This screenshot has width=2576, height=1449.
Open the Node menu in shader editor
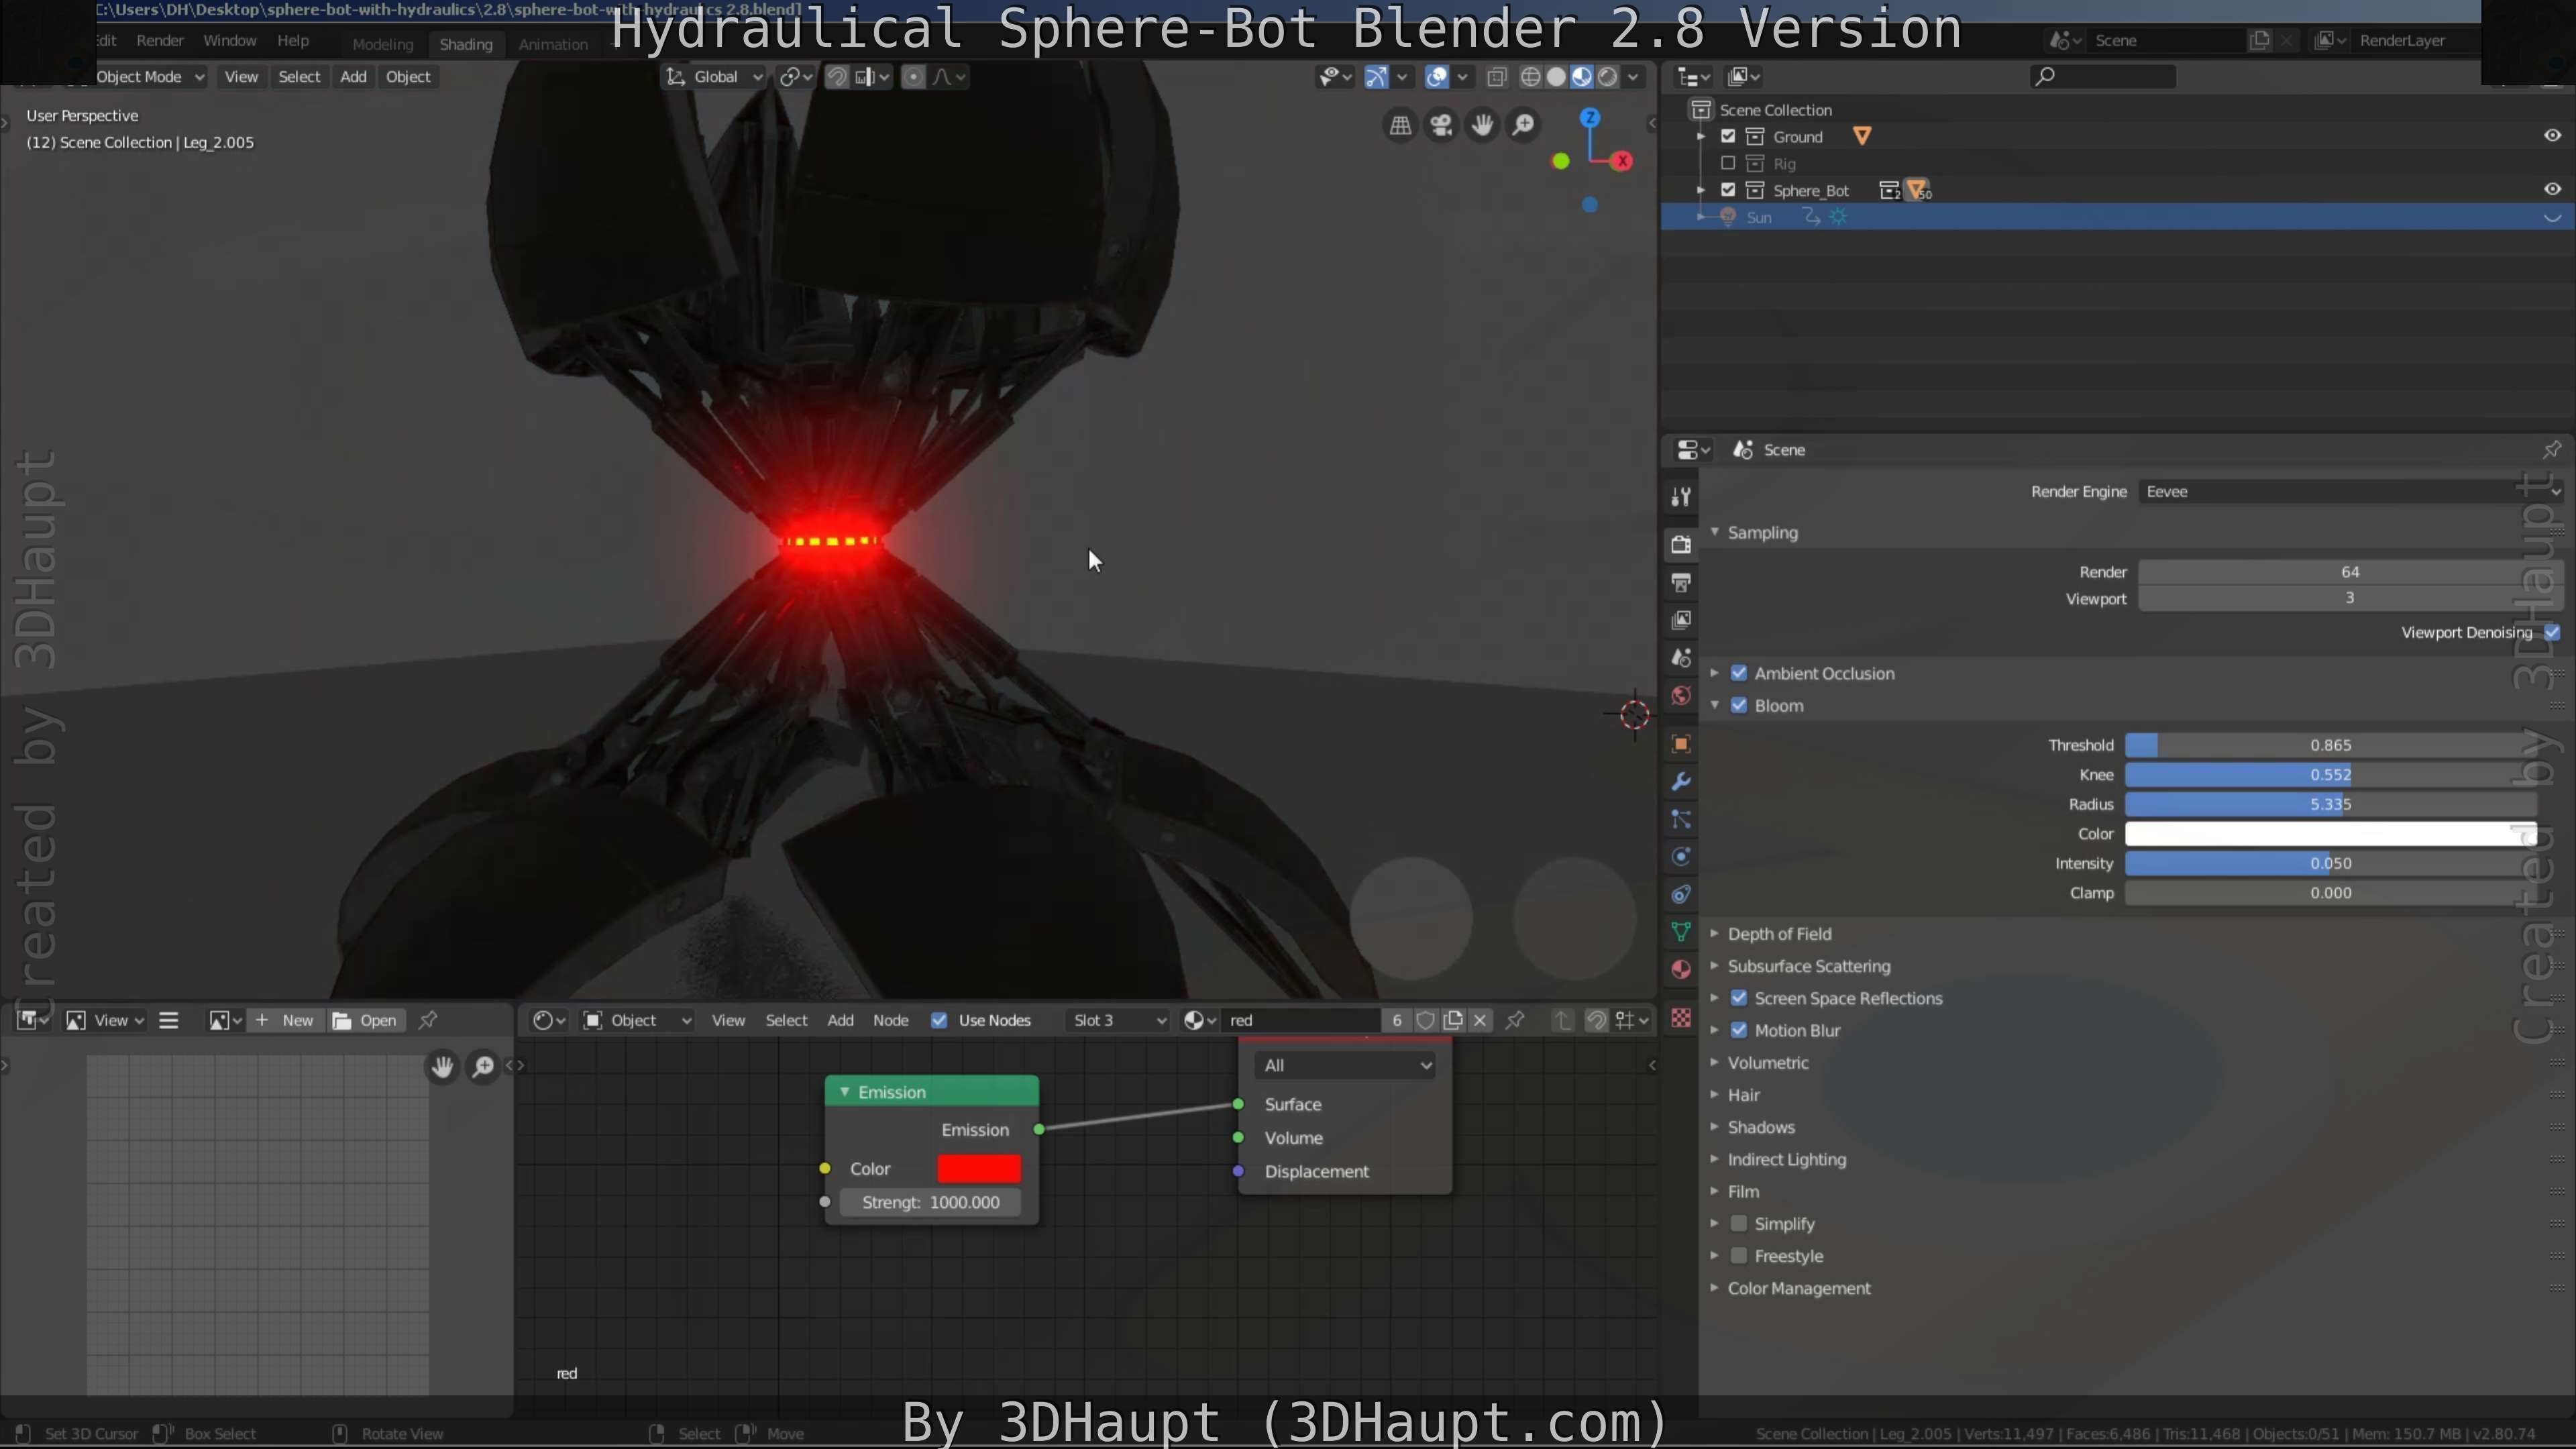click(x=890, y=1020)
